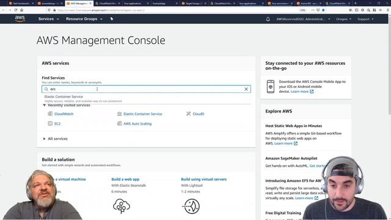Screen dimensions: 391x220
Task: Reload the page with browser refresh button
Action: point(16,10)
